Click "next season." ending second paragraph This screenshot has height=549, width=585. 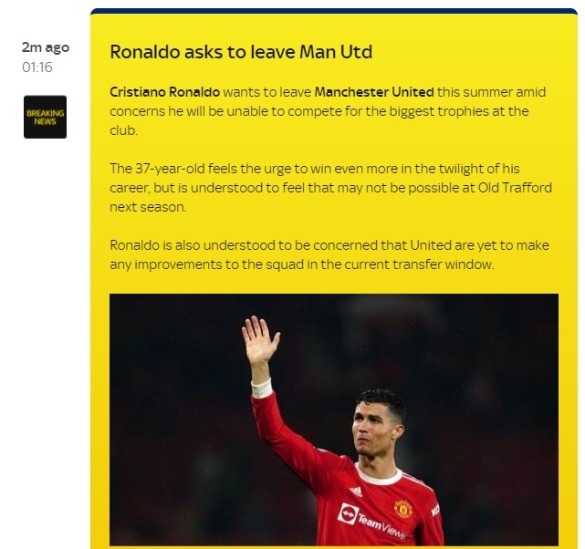pyautogui.click(x=148, y=207)
